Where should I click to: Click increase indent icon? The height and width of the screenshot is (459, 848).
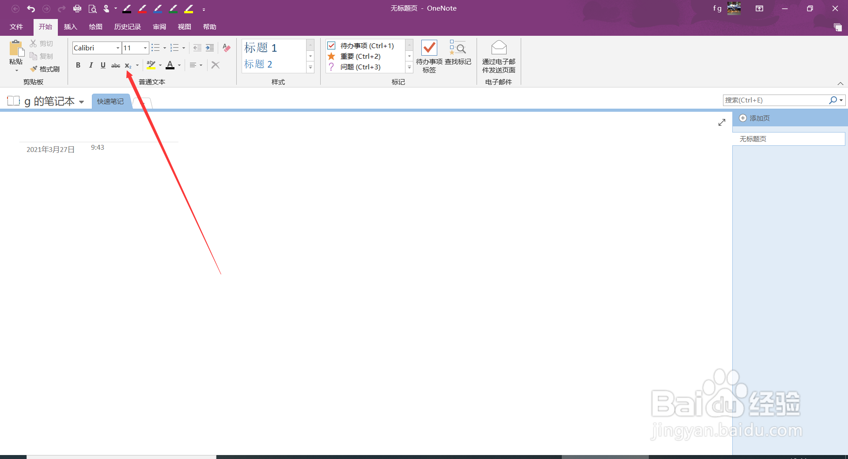210,48
